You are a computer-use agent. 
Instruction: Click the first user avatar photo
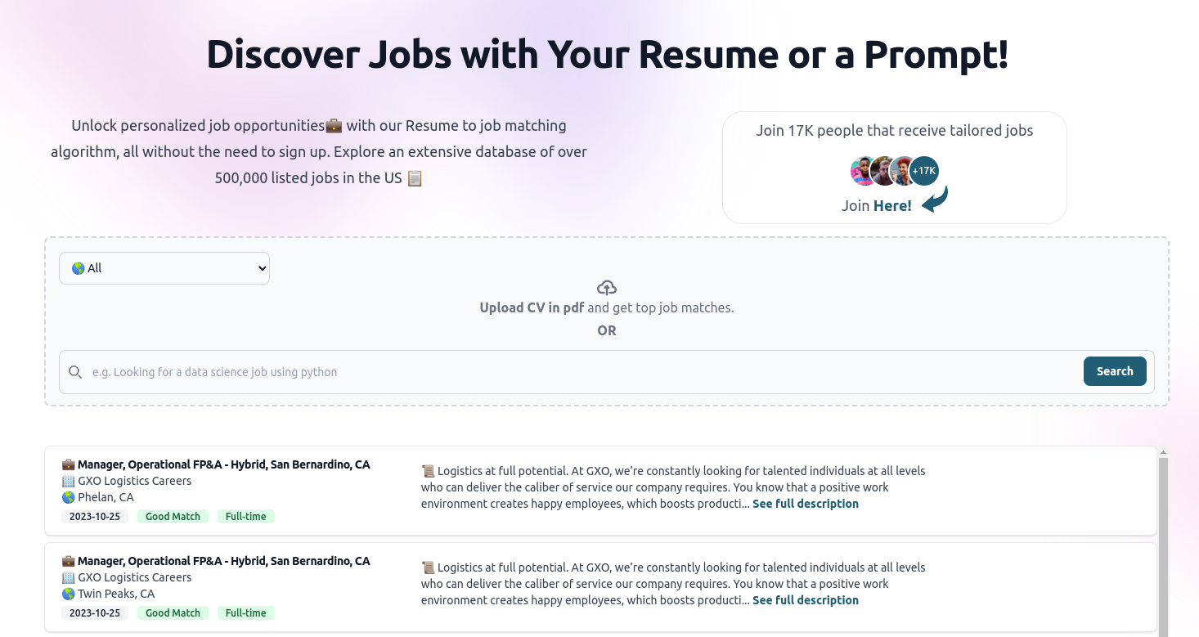pos(864,171)
